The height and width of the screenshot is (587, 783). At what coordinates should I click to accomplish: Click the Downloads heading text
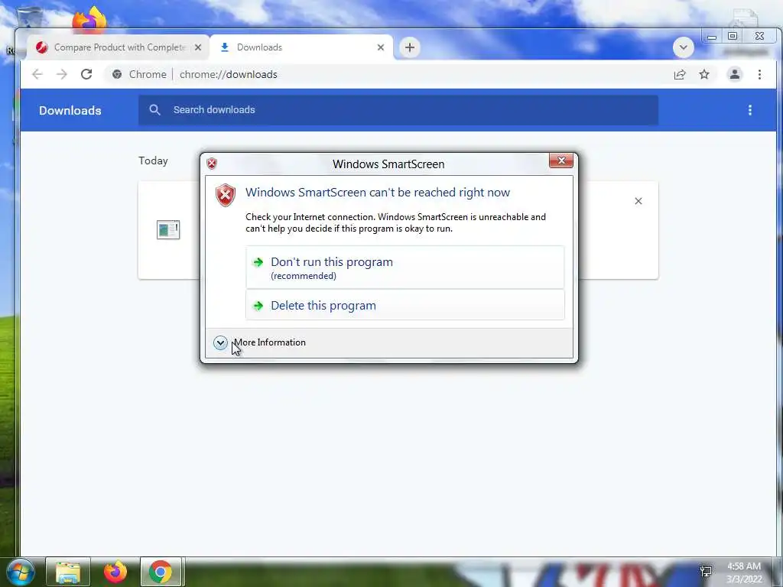tap(70, 110)
